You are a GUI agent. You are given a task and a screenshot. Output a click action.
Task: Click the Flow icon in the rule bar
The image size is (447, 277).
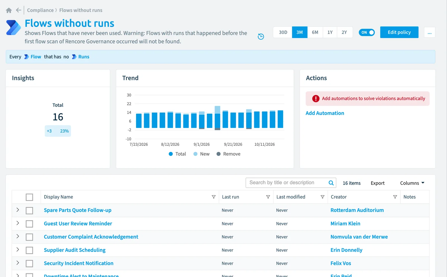point(27,57)
